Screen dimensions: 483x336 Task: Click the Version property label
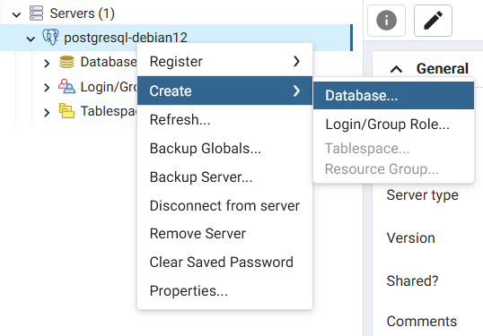click(x=410, y=238)
